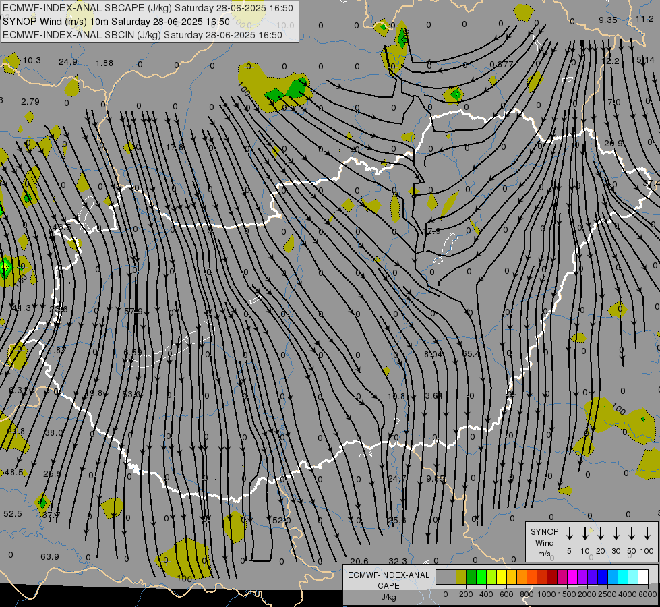Click the '200' tick label on CAPE scale
Screen dimensions: 660x607
(x=466, y=594)
